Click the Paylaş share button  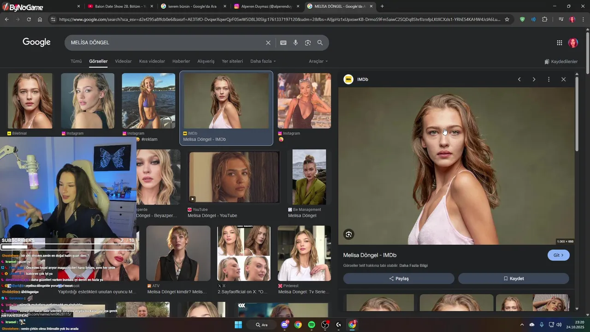click(x=399, y=279)
